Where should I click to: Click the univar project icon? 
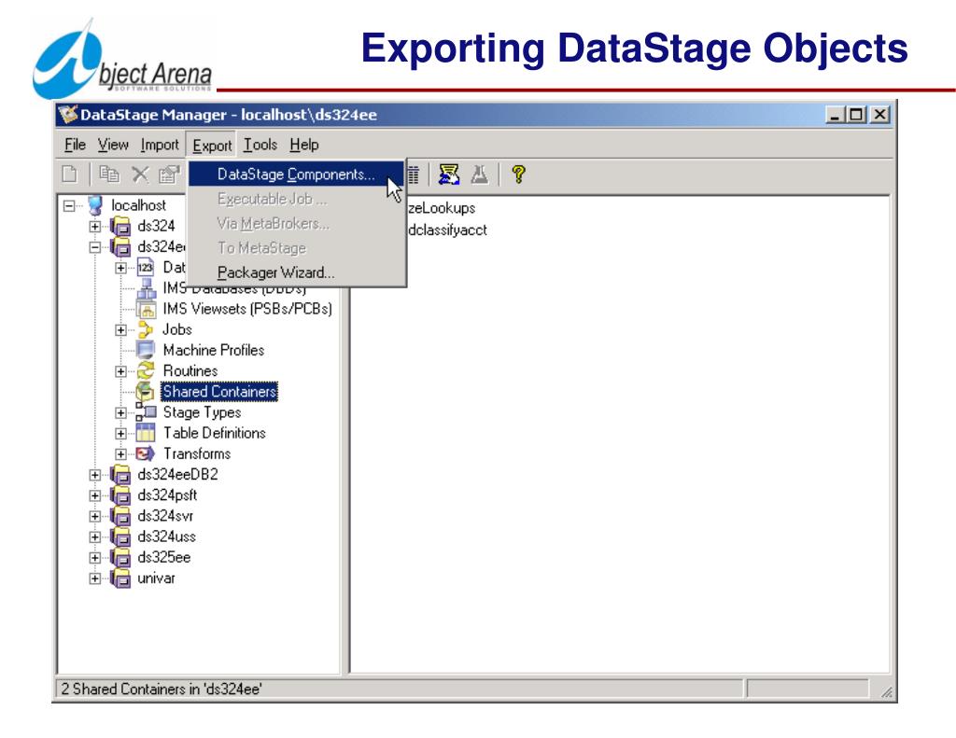tap(120, 578)
